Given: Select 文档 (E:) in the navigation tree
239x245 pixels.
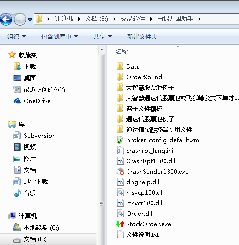Looking at the screenshot, I should tap(35, 239).
